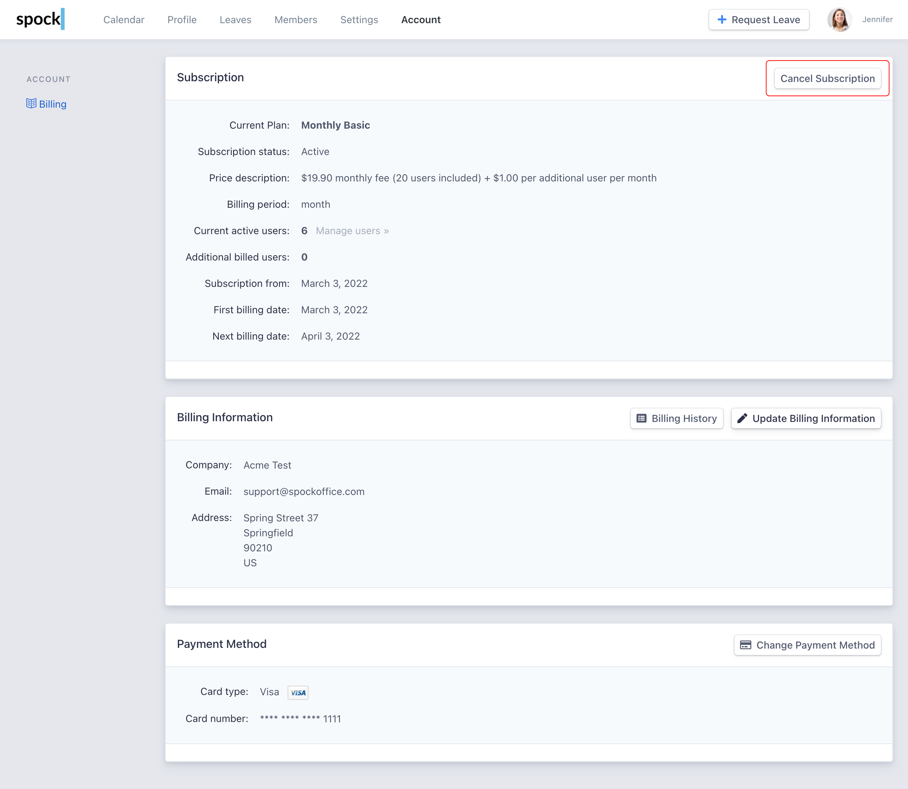Click the credit card icon on Change Payment Method
The width and height of the screenshot is (908, 789).
click(x=746, y=645)
